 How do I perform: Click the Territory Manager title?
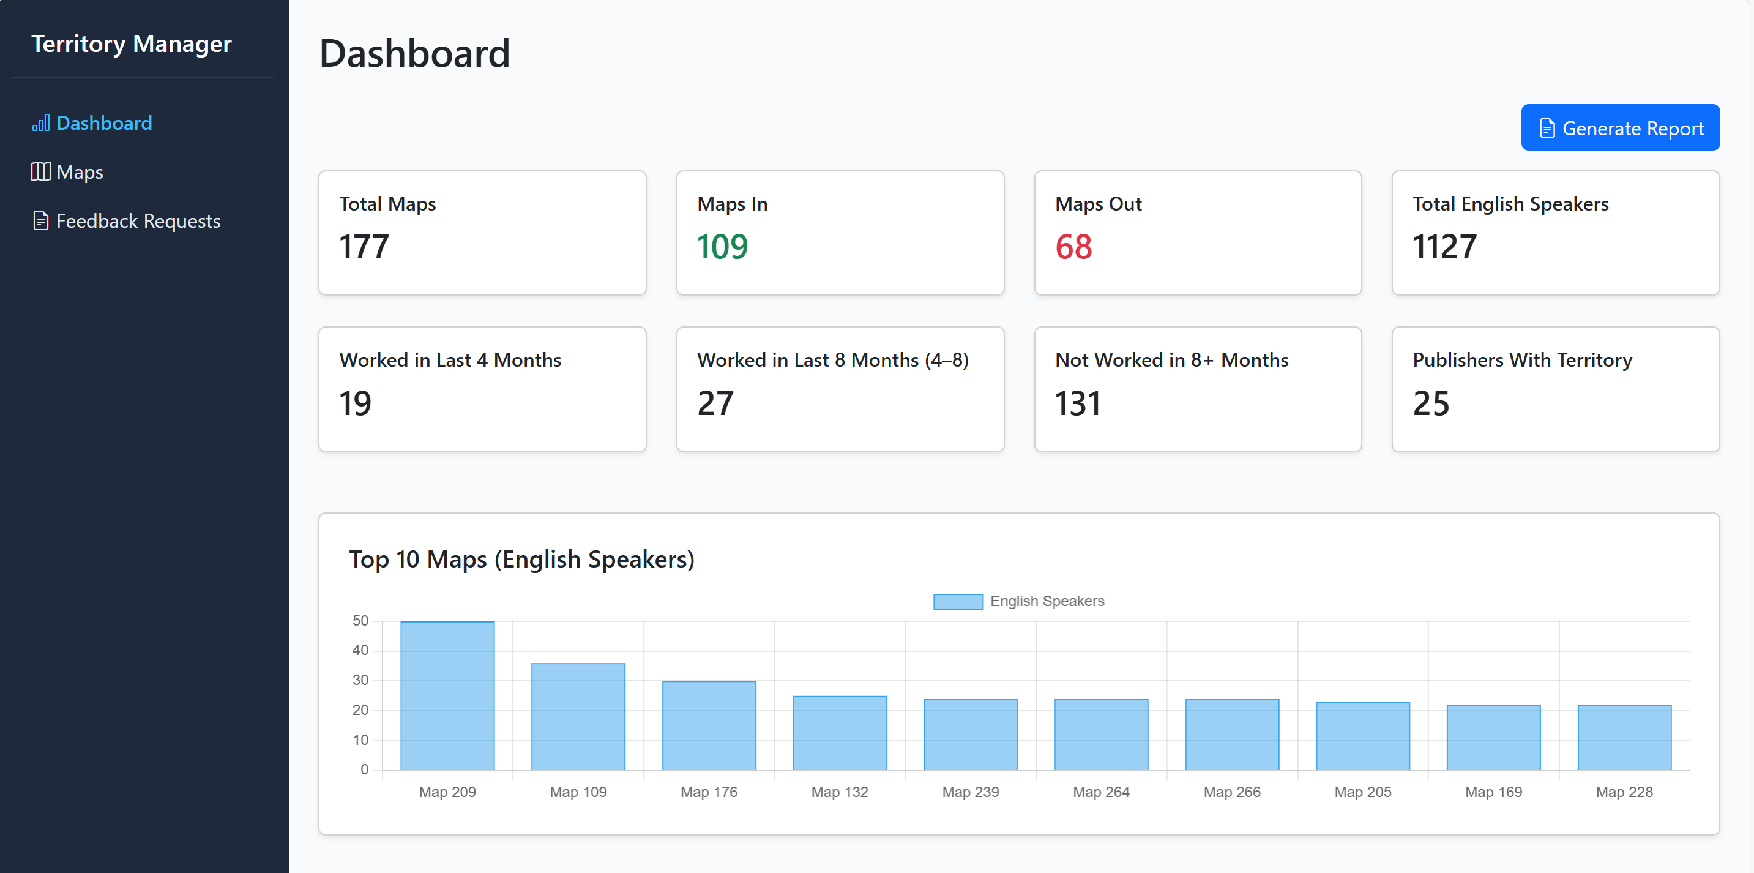132,43
